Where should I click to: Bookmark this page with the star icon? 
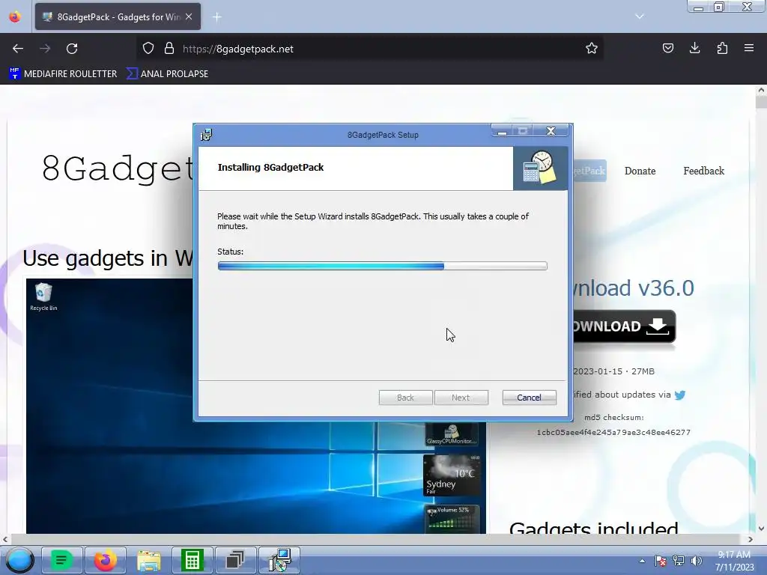pyautogui.click(x=592, y=49)
